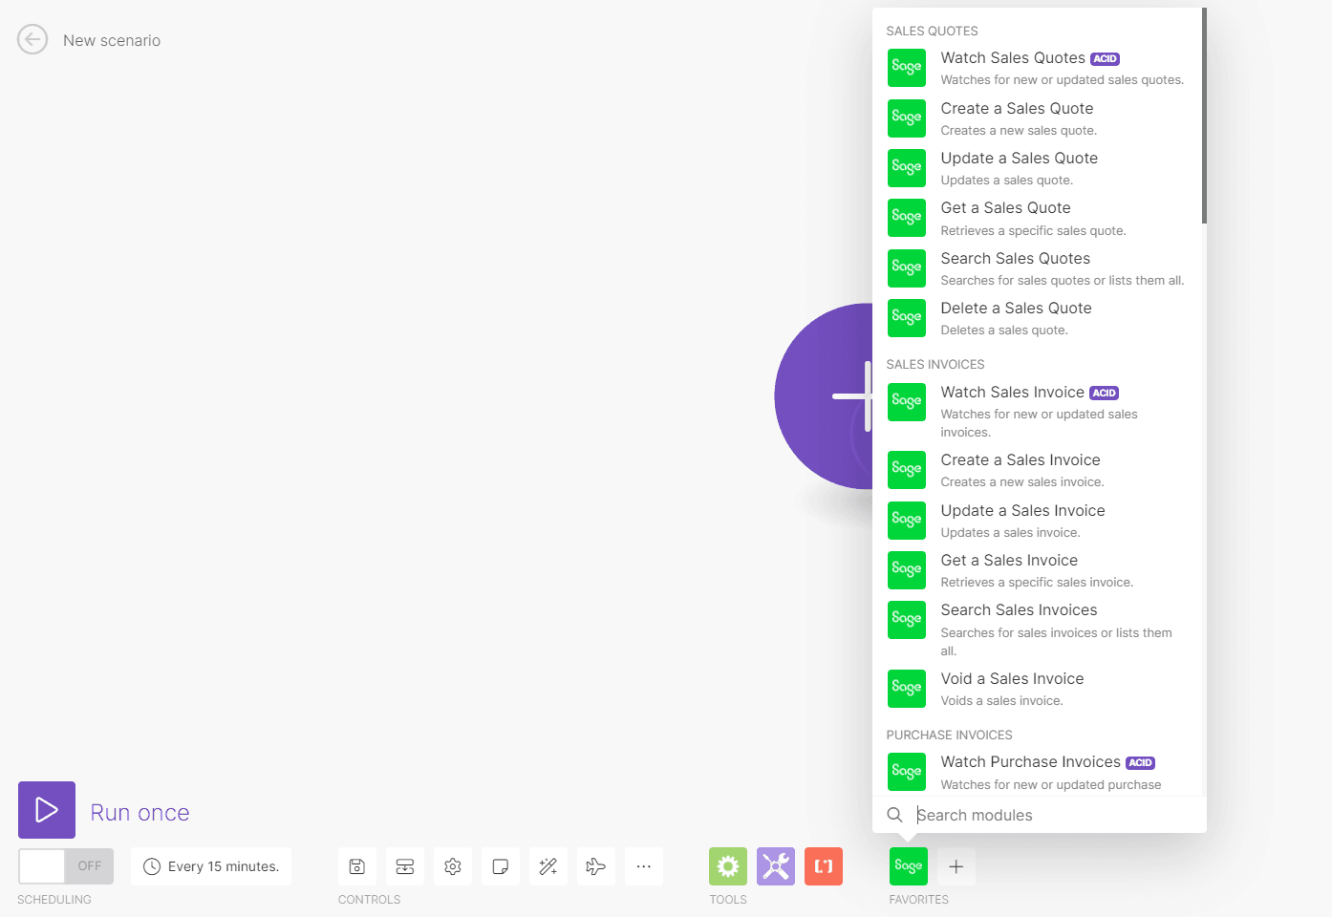Image resolution: width=1332 pixels, height=917 pixels.
Task: Click the export controls icon beside save
Action: click(405, 865)
